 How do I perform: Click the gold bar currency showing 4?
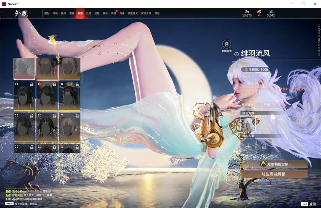pos(259,14)
